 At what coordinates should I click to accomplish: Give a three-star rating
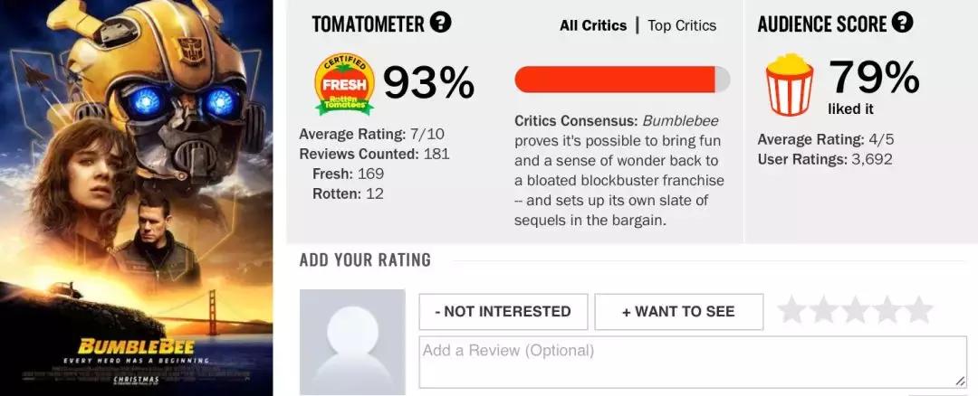click(856, 310)
